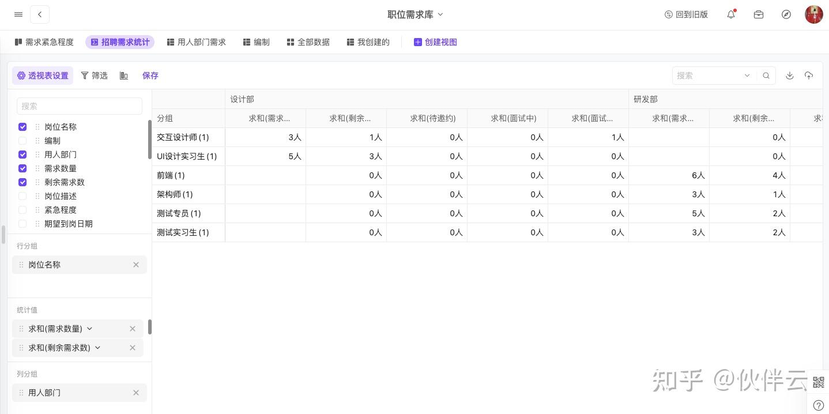The image size is (829, 414).
Task: Check the 岗位描述 field checkbox
Action: tap(22, 196)
